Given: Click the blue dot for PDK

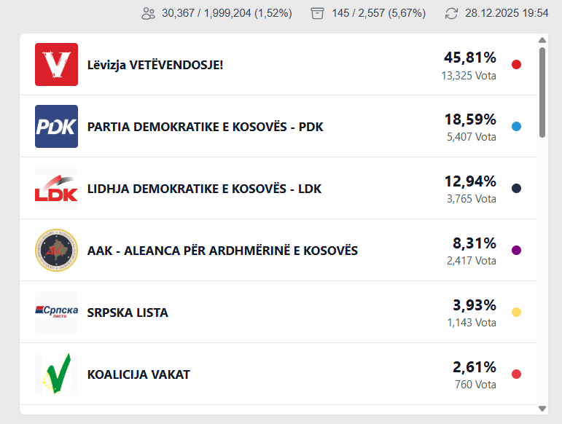Looking at the screenshot, I should 516,126.
